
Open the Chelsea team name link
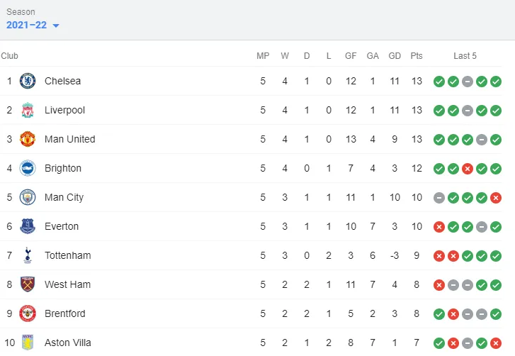[x=63, y=81]
